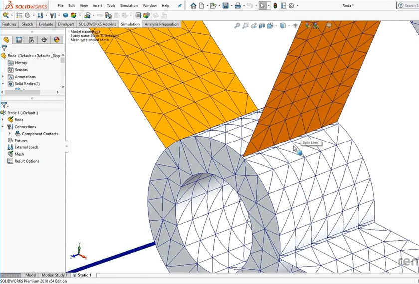Viewport: 419px width, 284px height.
Task: Click the Save icon in the title toolbar
Action: click(225, 6)
